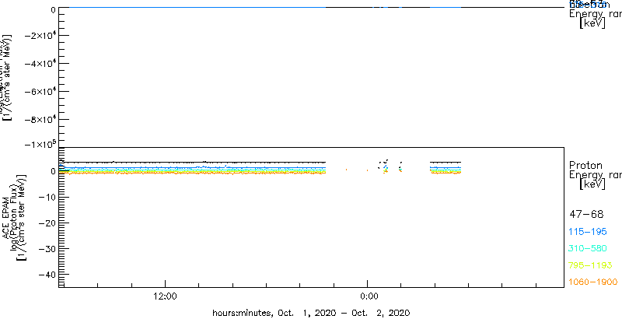622x319 pixels.
Task: Click the hours:minutes date range caption
Action: [x=311, y=313]
